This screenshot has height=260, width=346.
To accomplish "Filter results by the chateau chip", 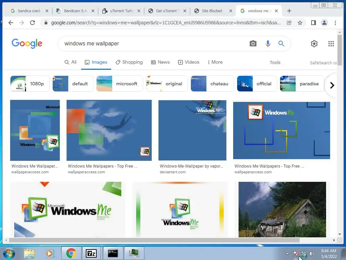I will [x=212, y=84].
